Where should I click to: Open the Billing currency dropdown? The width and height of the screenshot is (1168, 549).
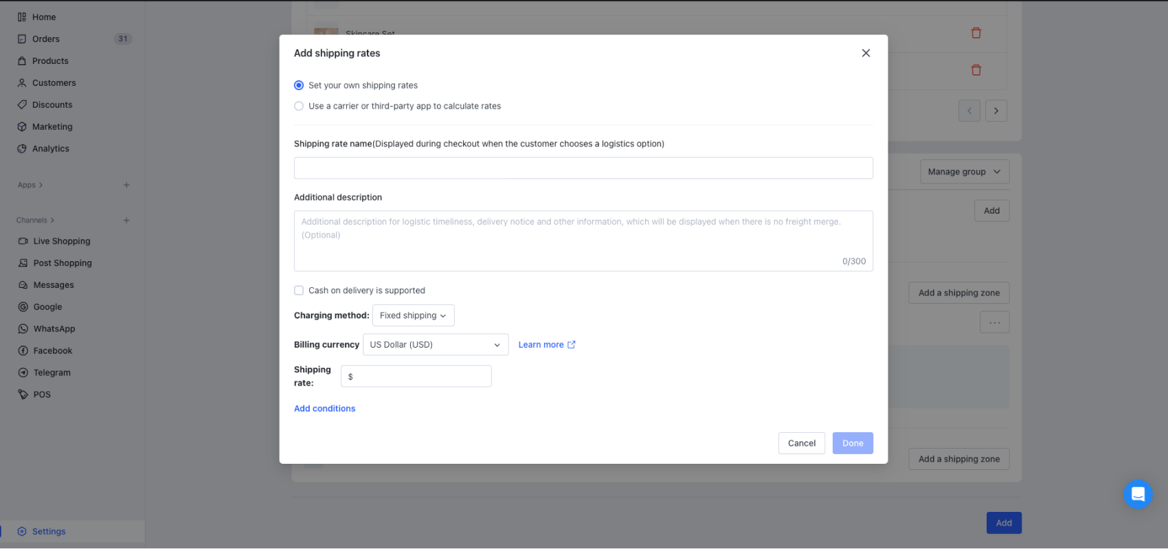pos(435,345)
